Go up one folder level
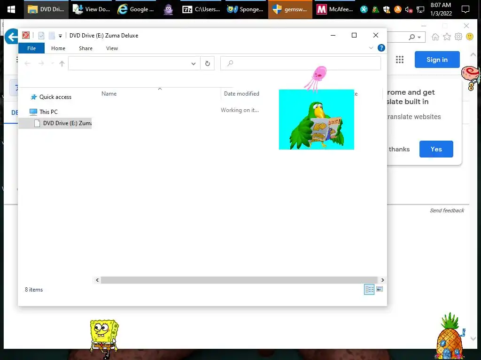This screenshot has height=360, width=481. [x=62, y=63]
